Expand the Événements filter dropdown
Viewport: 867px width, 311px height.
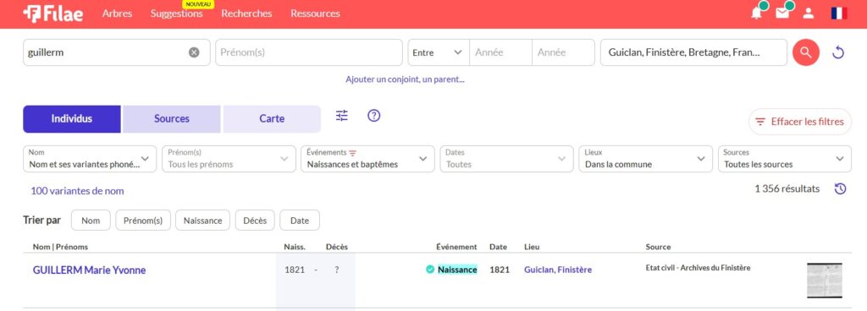click(x=367, y=159)
